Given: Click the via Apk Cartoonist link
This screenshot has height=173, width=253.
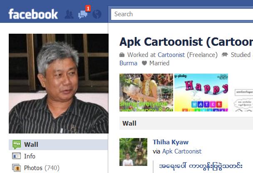Looking at the screenshot, I should [x=182, y=151].
